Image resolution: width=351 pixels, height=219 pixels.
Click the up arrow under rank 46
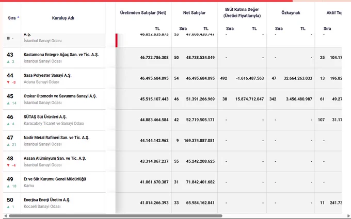8,124
